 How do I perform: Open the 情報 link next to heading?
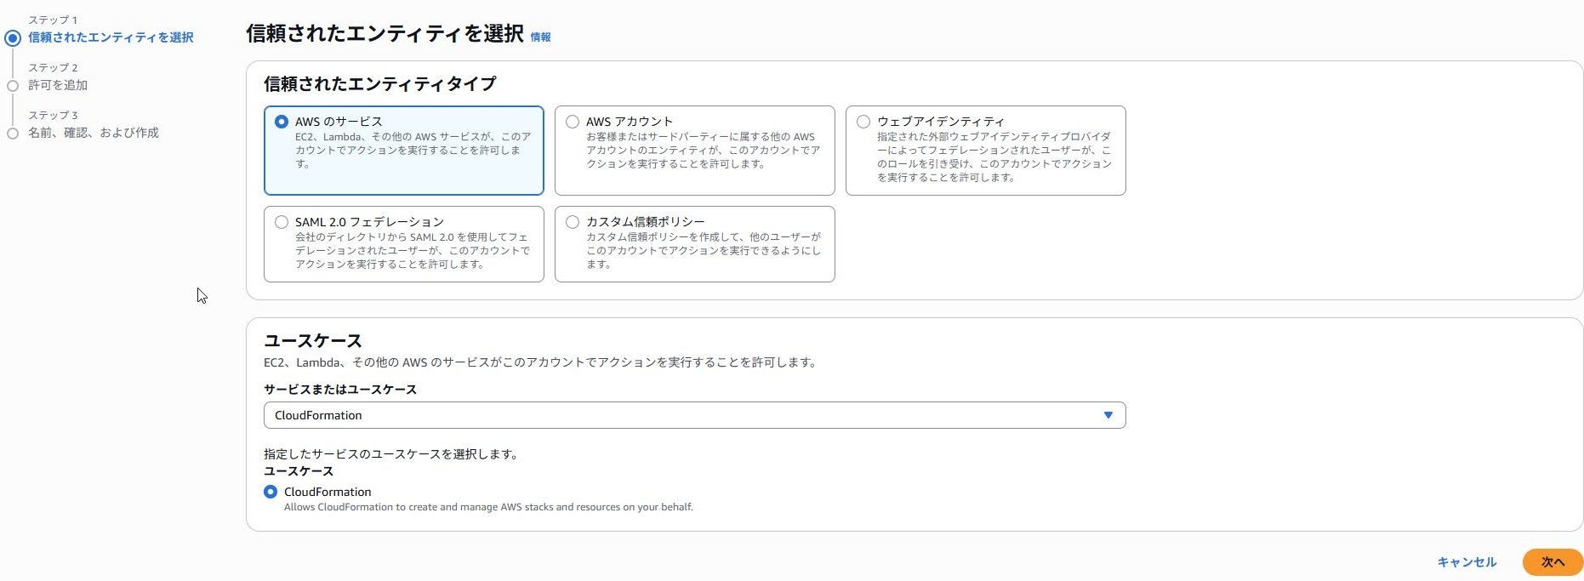tap(540, 37)
